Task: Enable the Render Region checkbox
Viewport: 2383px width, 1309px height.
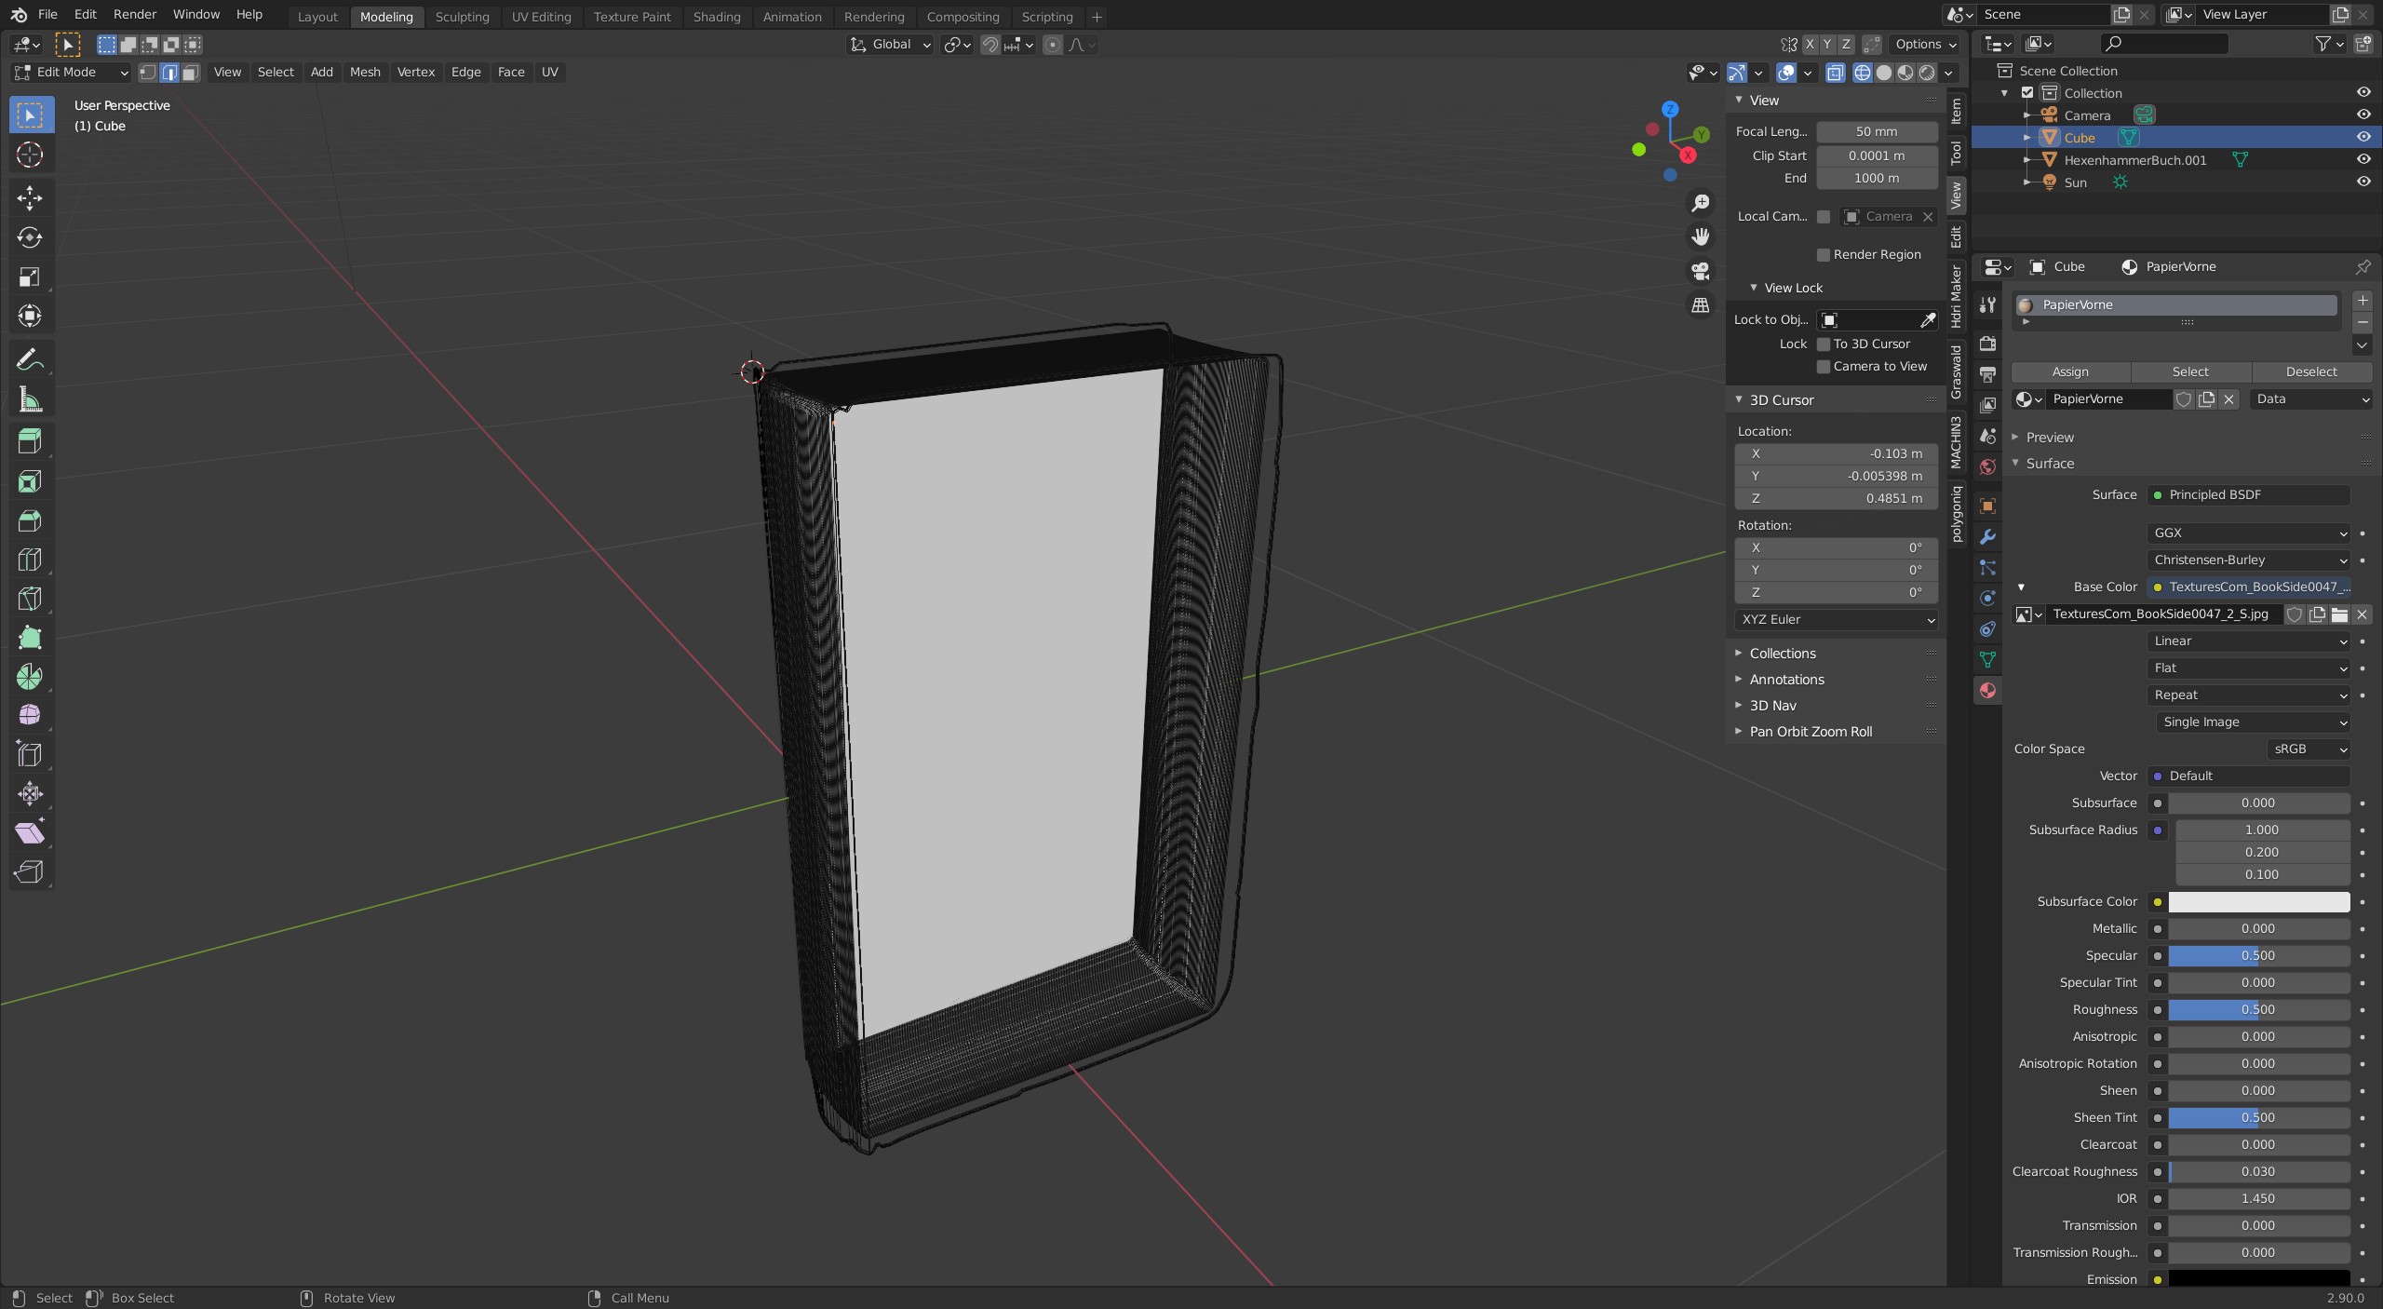Action: pos(1824,255)
